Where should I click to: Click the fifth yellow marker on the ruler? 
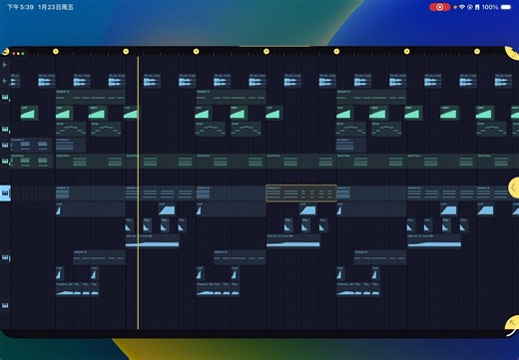(336, 51)
